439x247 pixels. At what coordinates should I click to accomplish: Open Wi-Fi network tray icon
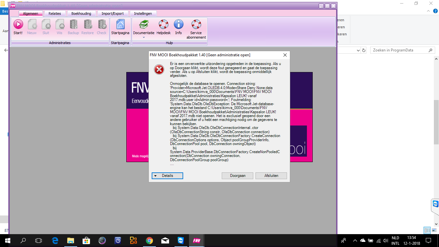[378, 241]
